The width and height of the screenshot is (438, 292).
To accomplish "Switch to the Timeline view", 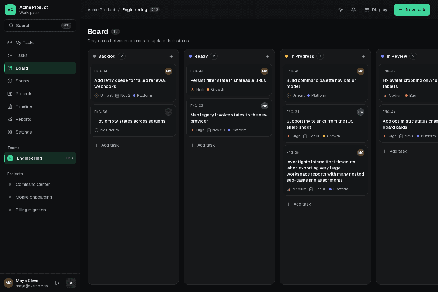I will click(x=40, y=106).
